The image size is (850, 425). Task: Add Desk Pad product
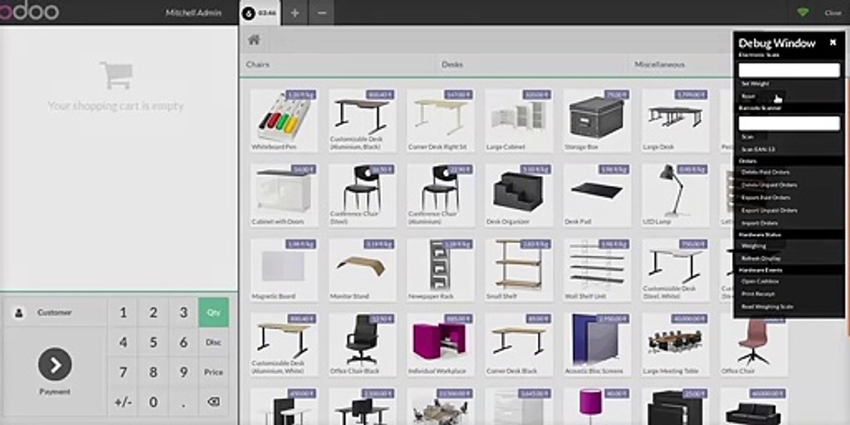597,195
